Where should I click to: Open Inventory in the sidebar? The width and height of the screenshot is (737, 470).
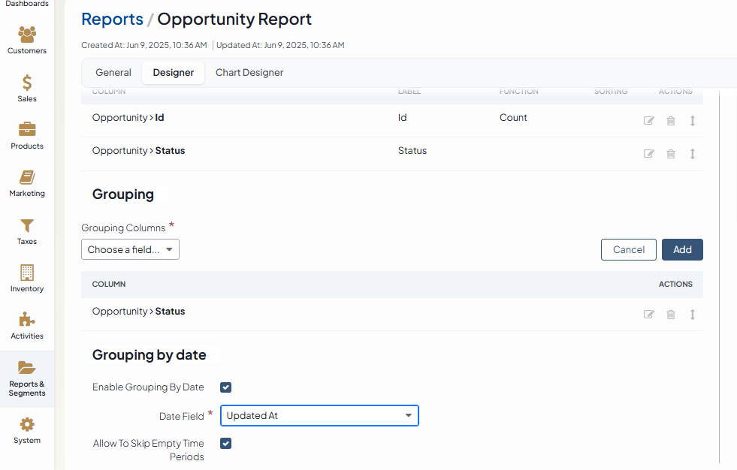(x=27, y=279)
